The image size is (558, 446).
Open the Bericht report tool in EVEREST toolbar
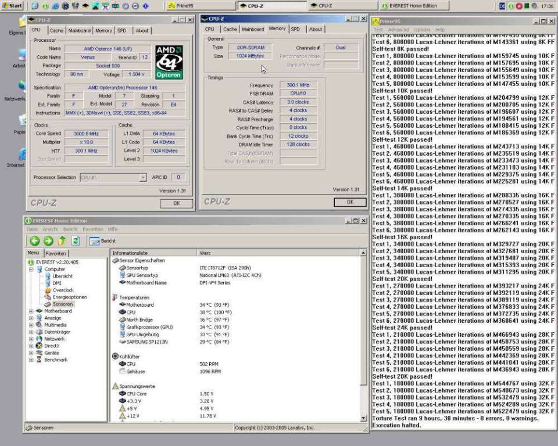tap(102, 241)
